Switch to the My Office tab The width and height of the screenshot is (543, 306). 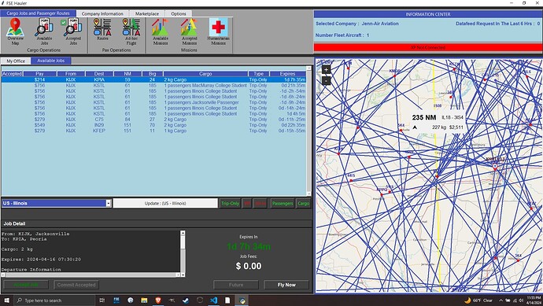(16, 61)
